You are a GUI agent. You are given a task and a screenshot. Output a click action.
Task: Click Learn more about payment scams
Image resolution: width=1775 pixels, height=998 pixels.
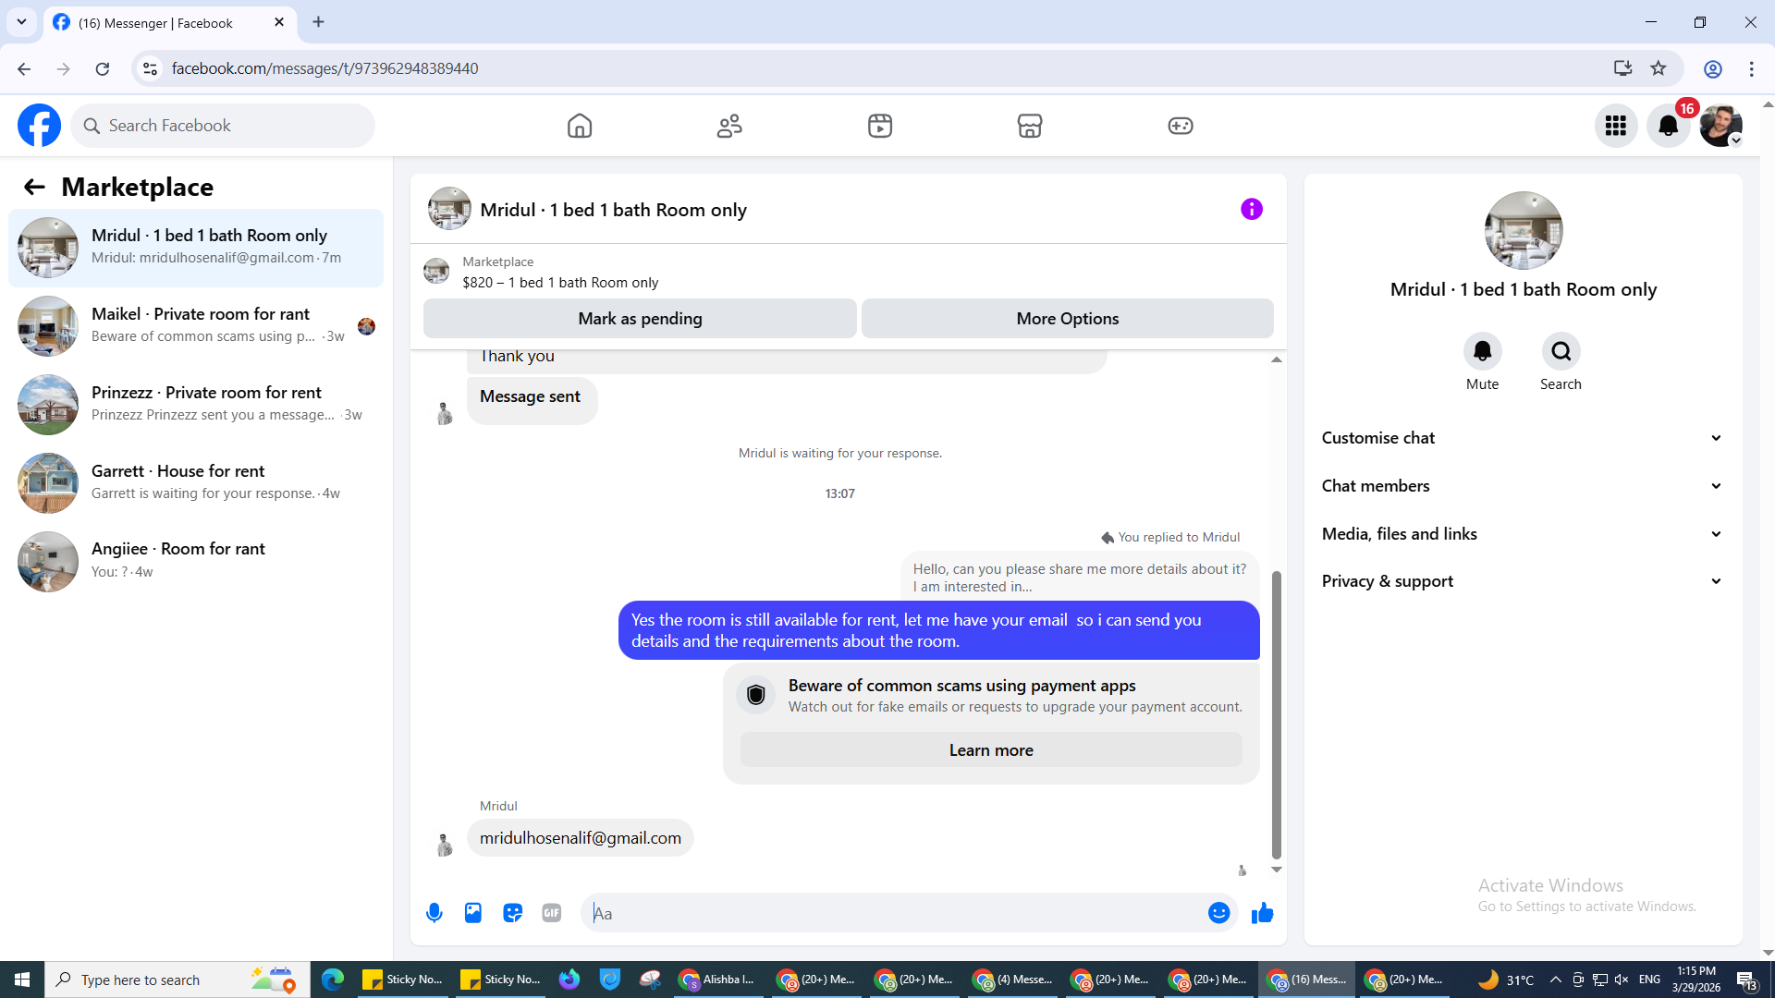point(991,750)
